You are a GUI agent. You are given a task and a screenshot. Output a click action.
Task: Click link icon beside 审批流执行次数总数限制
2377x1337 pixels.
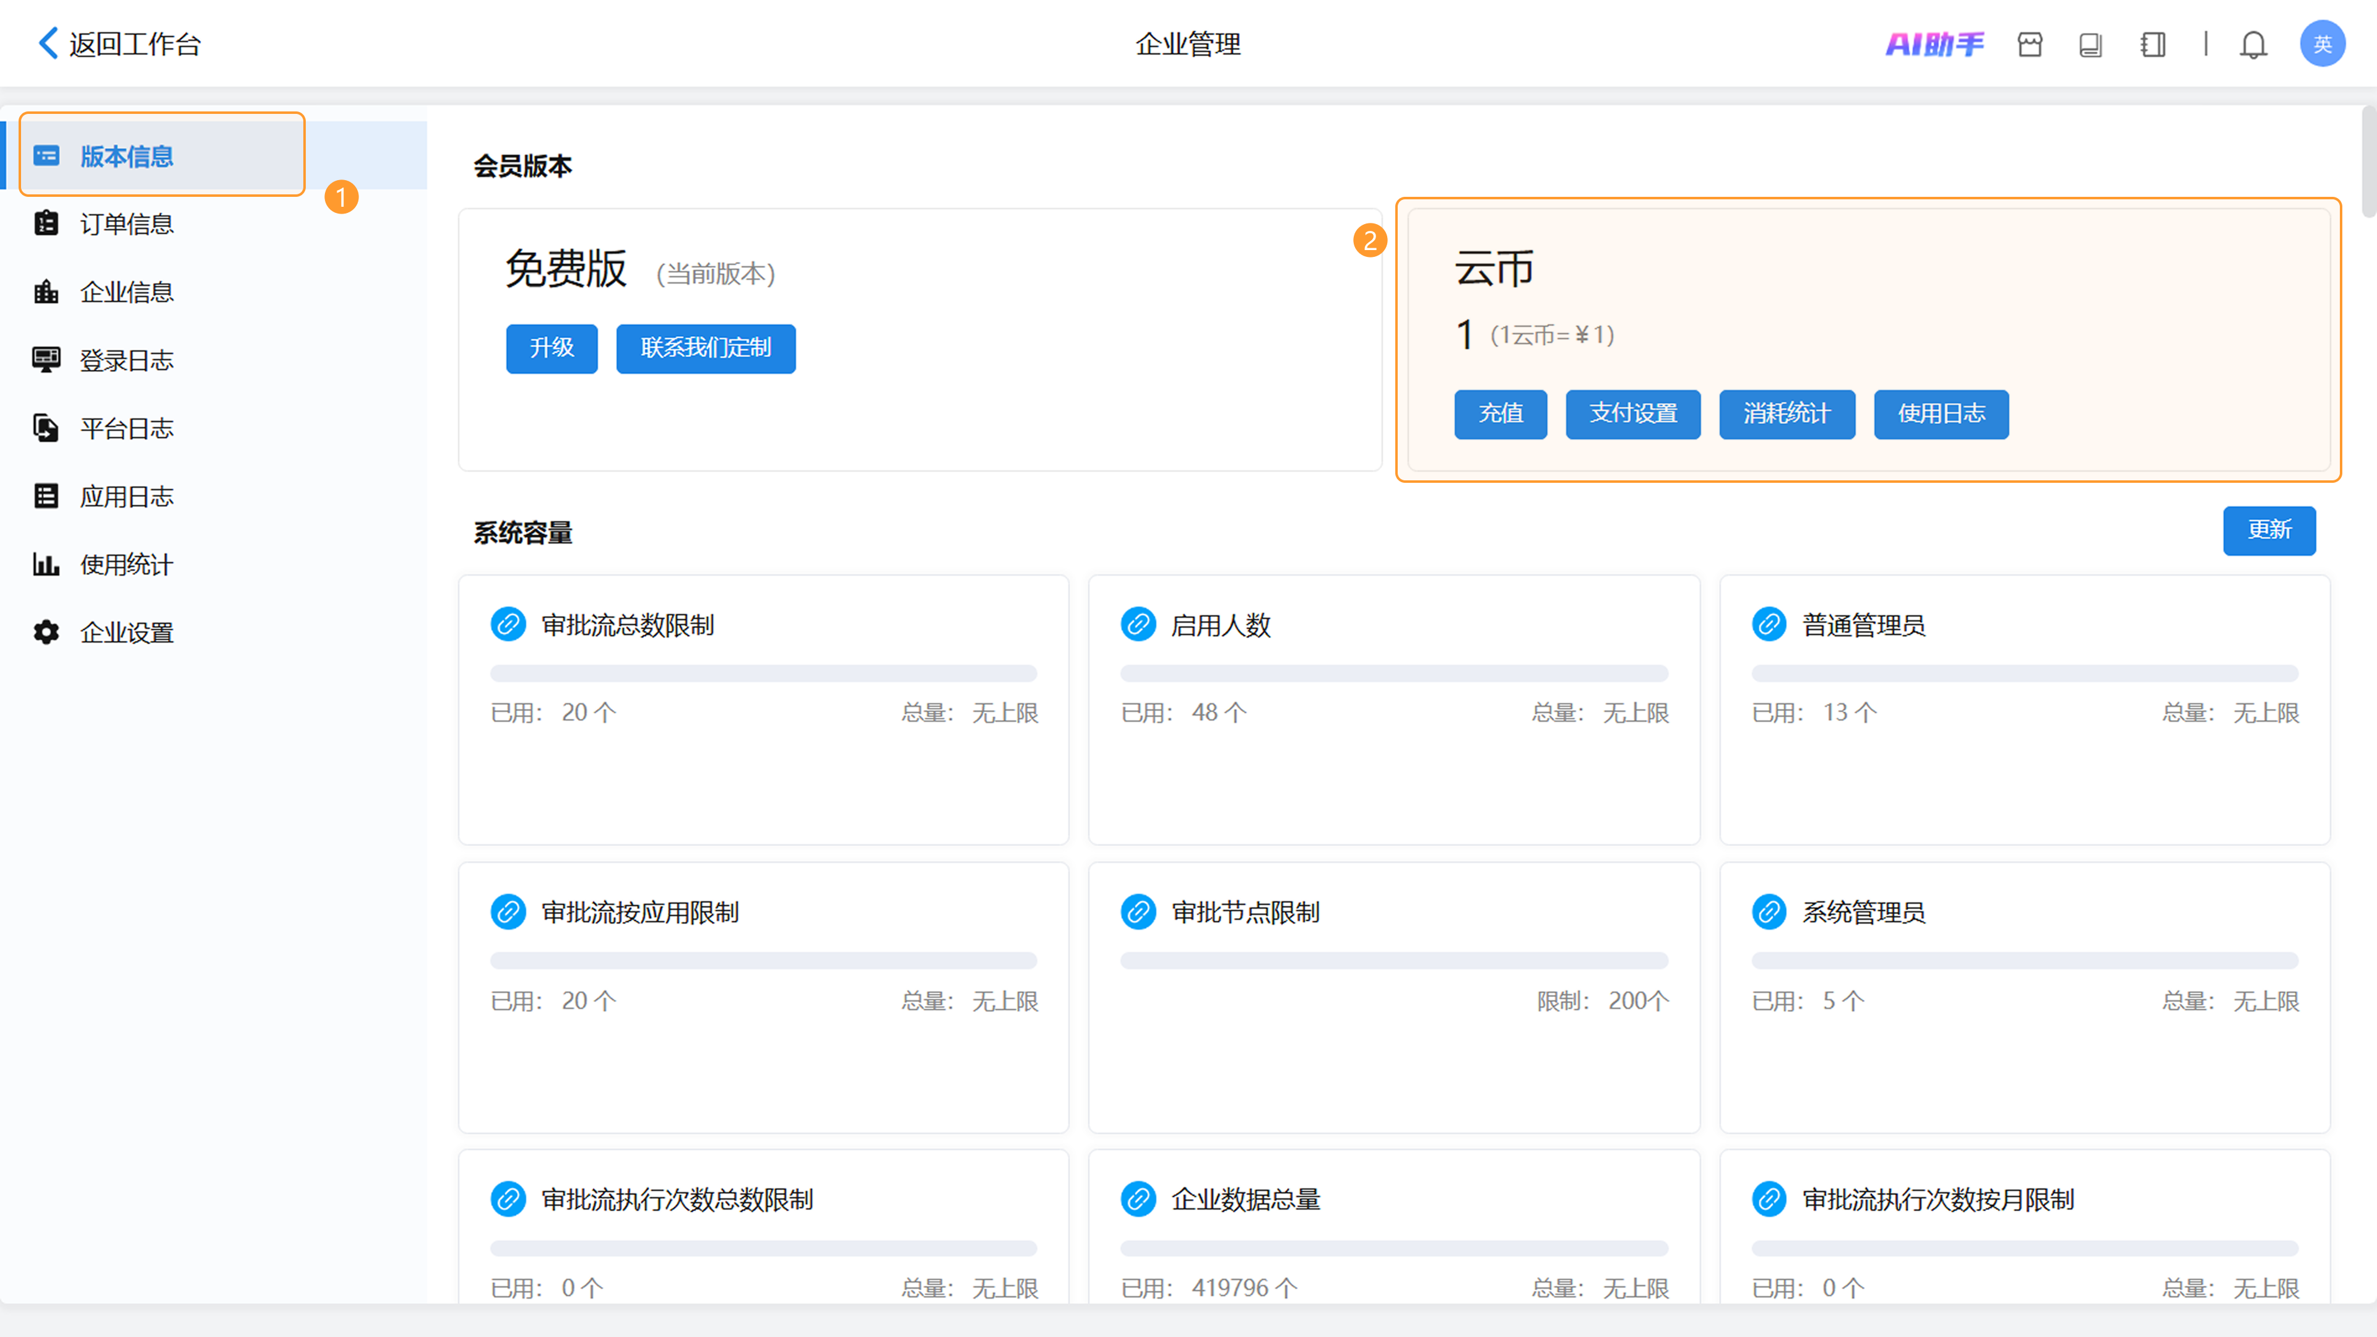click(x=508, y=1198)
